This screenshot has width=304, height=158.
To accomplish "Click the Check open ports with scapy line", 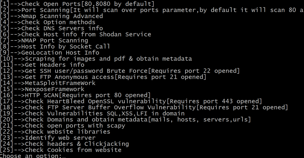I will [x=62, y=126].
